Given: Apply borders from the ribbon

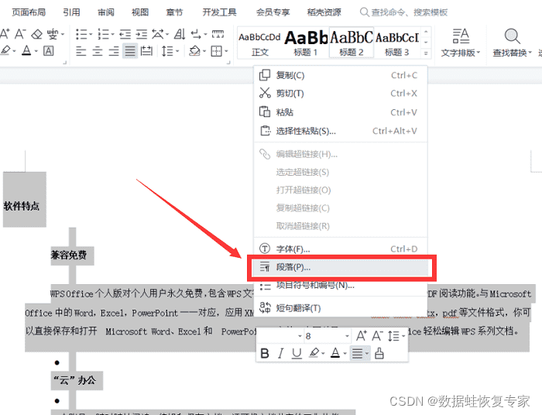Looking at the screenshot, I should coord(216,51).
